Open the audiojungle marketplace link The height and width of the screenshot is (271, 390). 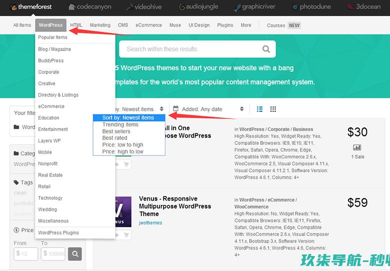coord(198,7)
